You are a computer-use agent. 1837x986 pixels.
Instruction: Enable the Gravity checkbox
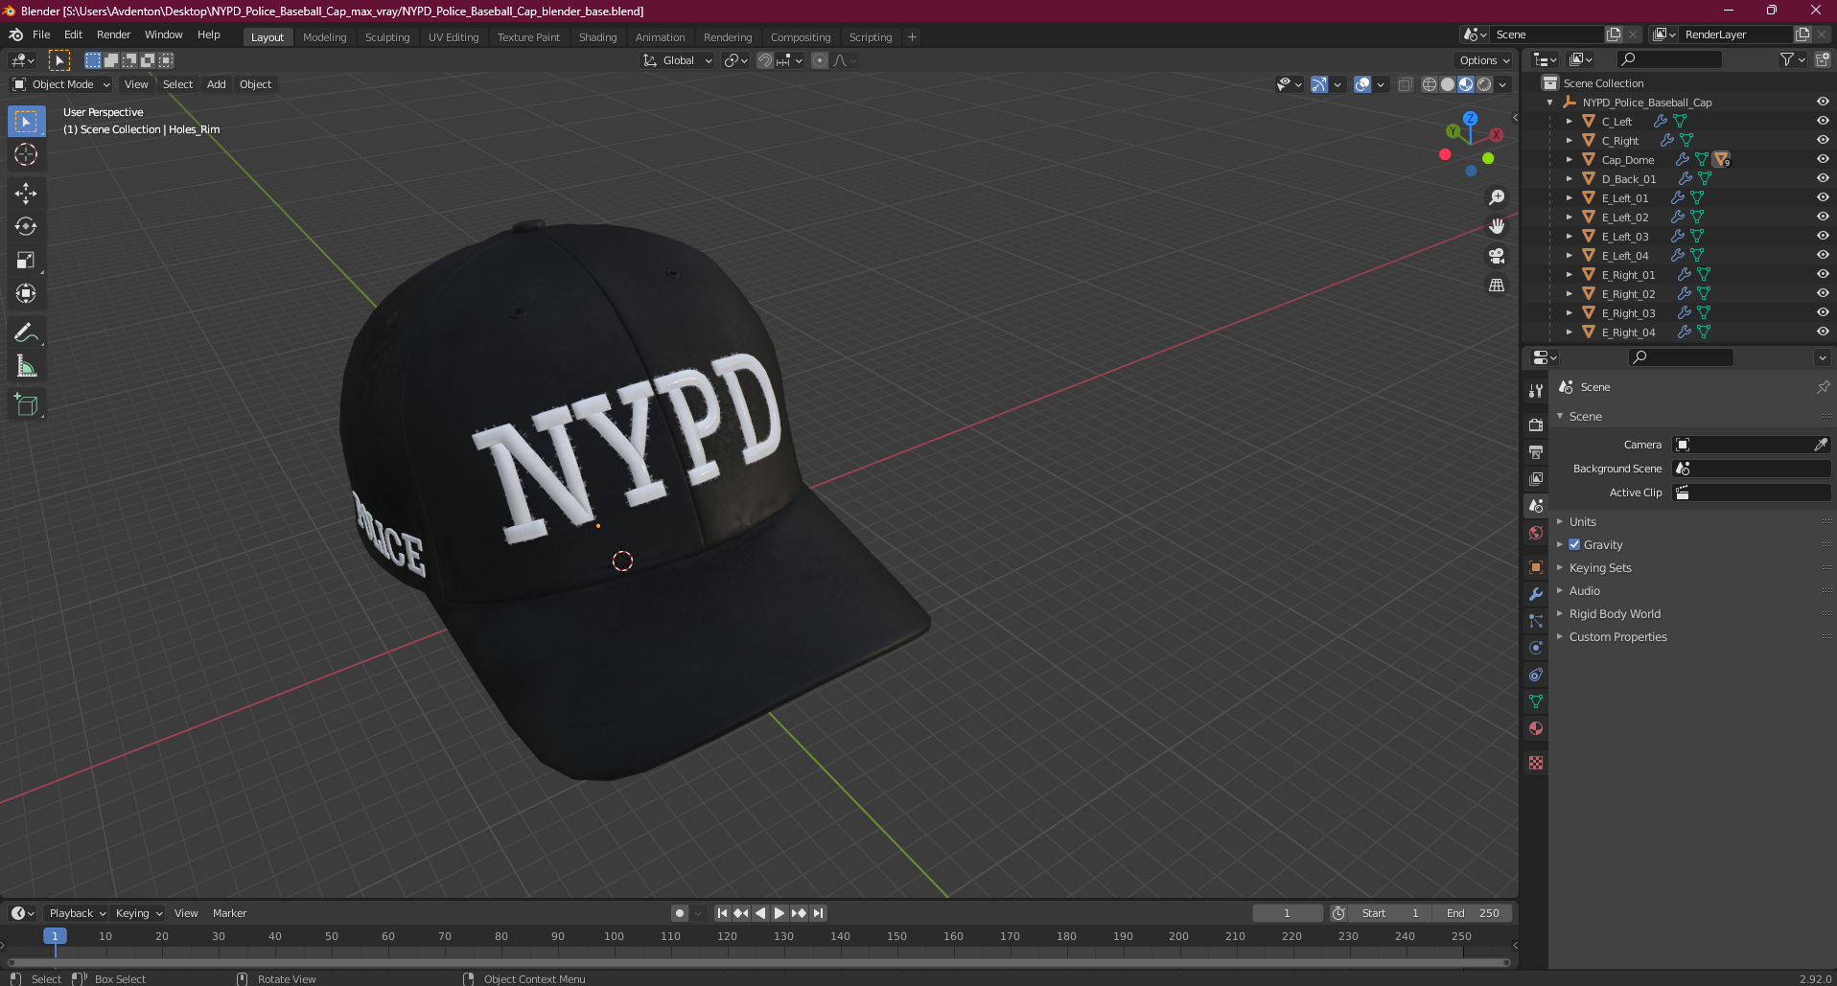[1574, 544]
